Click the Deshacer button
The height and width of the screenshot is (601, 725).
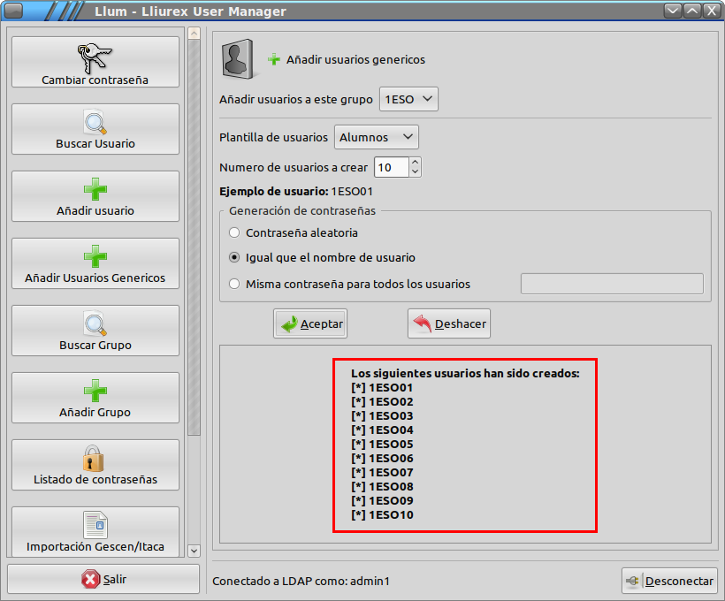coord(449,324)
